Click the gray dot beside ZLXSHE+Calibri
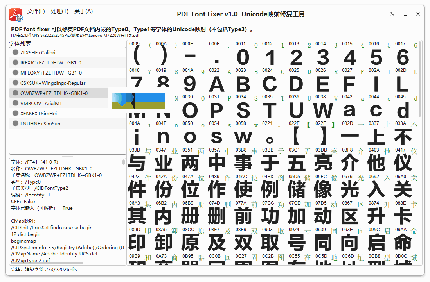Viewport: 430px width, 282px height. pos(16,52)
